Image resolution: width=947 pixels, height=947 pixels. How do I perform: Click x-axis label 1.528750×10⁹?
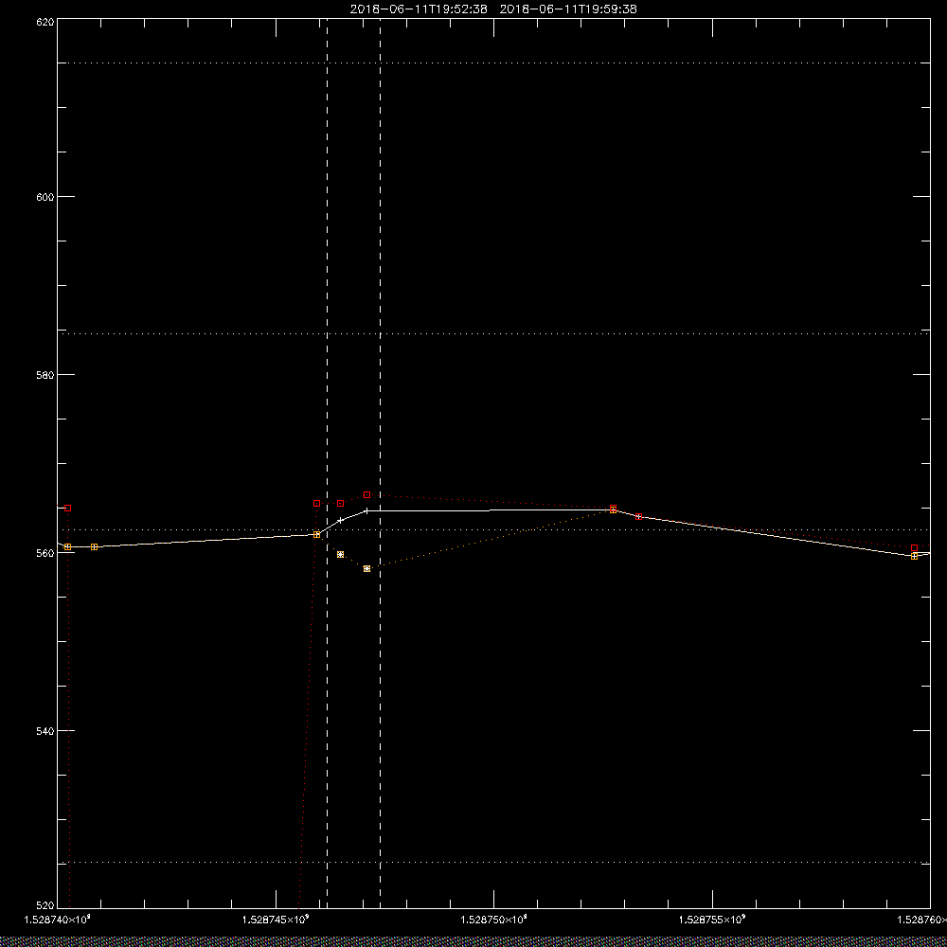[494, 920]
